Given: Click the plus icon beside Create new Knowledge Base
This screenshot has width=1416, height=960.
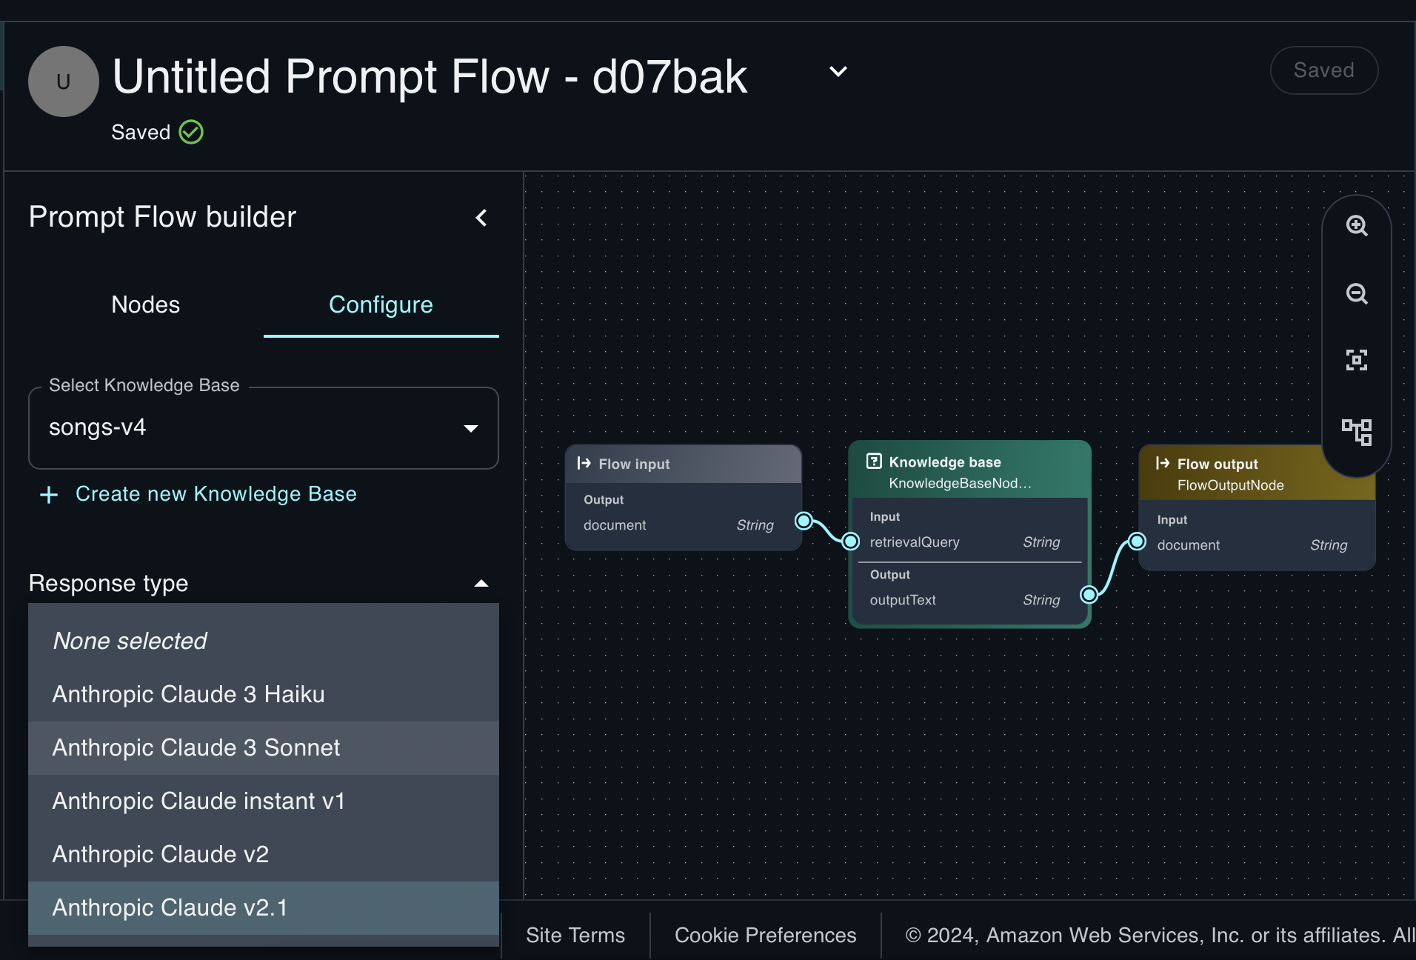Looking at the screenshot, I should tap(49, 494).
